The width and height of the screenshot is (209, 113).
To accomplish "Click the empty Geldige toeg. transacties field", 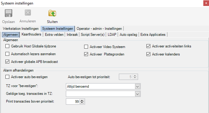I will (101, 94).
